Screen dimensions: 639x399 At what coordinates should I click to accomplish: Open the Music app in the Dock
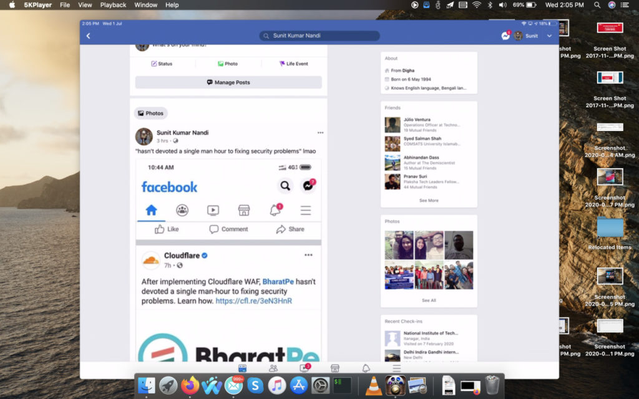277,385
